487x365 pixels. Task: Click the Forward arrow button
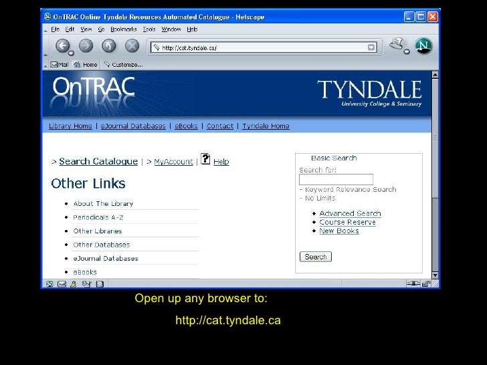86,45
